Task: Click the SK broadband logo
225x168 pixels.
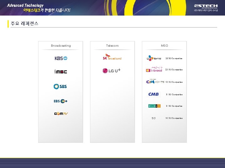Action: coord(112,57)
